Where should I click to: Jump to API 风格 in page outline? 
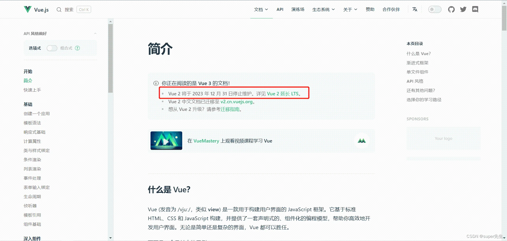pos(415,81)
